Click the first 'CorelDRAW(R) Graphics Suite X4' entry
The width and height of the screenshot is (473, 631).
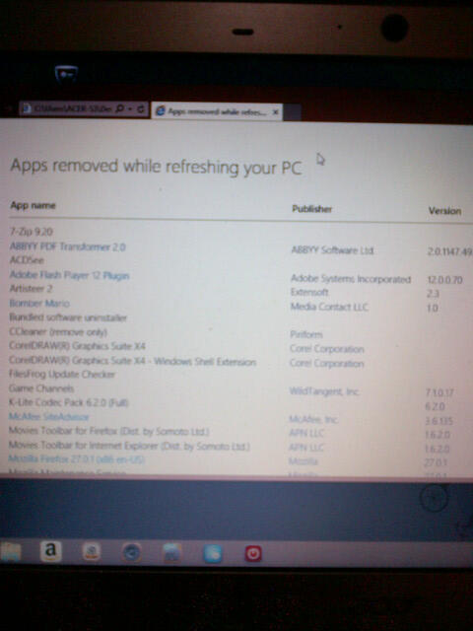click(77, 346)
